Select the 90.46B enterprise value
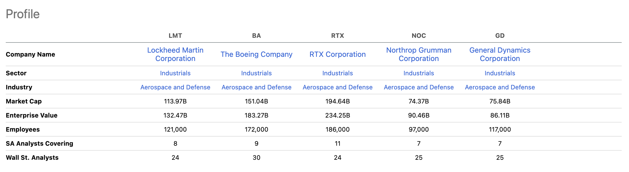This screenshot has width=629, height=172. click(419, 115)
